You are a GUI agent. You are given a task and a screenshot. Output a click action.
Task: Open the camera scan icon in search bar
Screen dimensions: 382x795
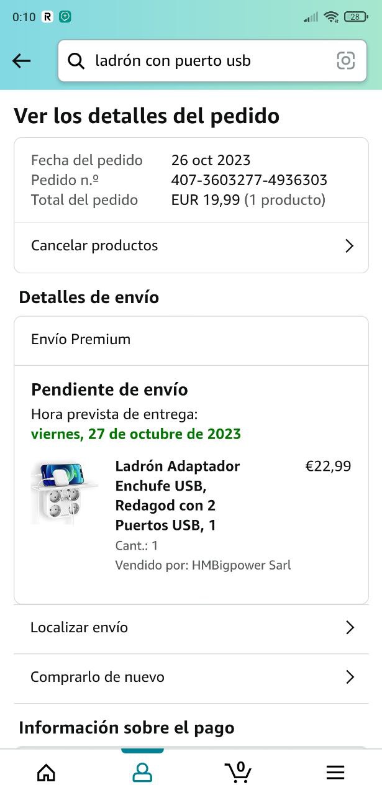[345, 60]
